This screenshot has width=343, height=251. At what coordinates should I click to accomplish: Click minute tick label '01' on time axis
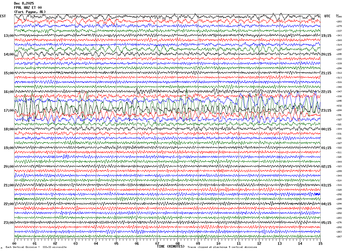click(35, 244)
